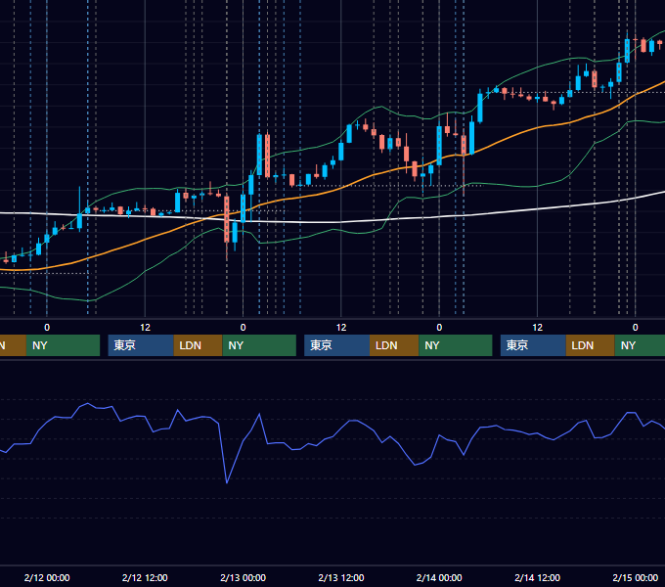Select the white long-term moving average line
The width and height of the screenshot is (665, 587).
[339, 222]
